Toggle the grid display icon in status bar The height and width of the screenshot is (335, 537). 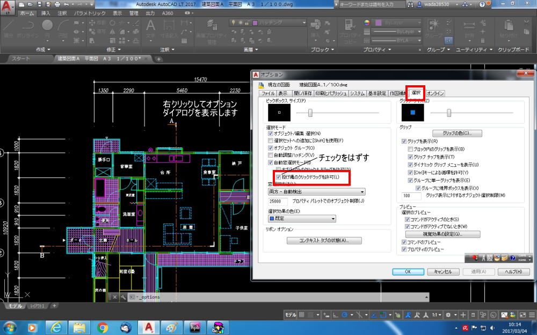[x=302, y=315]
